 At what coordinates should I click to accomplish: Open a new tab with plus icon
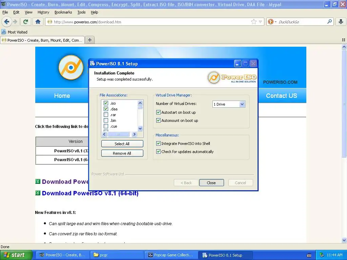pyautogui.click(x=89, y=40)
